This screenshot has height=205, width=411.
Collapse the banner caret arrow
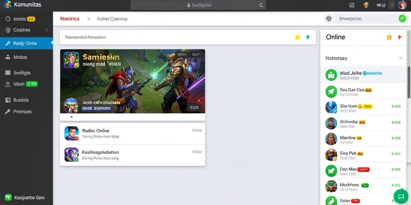(71, 117)
